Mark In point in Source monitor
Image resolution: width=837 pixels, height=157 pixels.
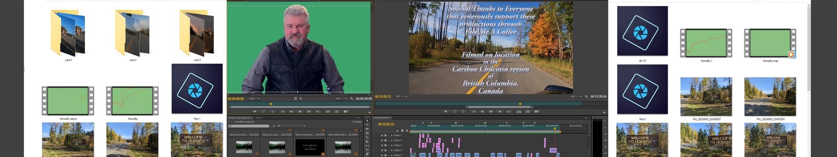(x=264, y=112)
